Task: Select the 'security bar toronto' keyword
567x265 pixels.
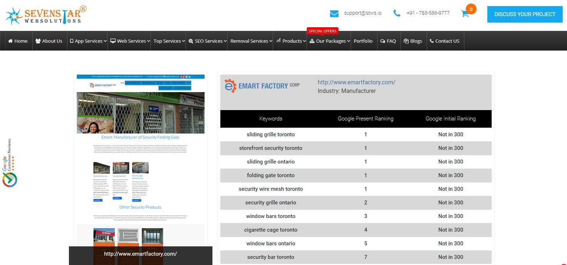Action: 271,257
